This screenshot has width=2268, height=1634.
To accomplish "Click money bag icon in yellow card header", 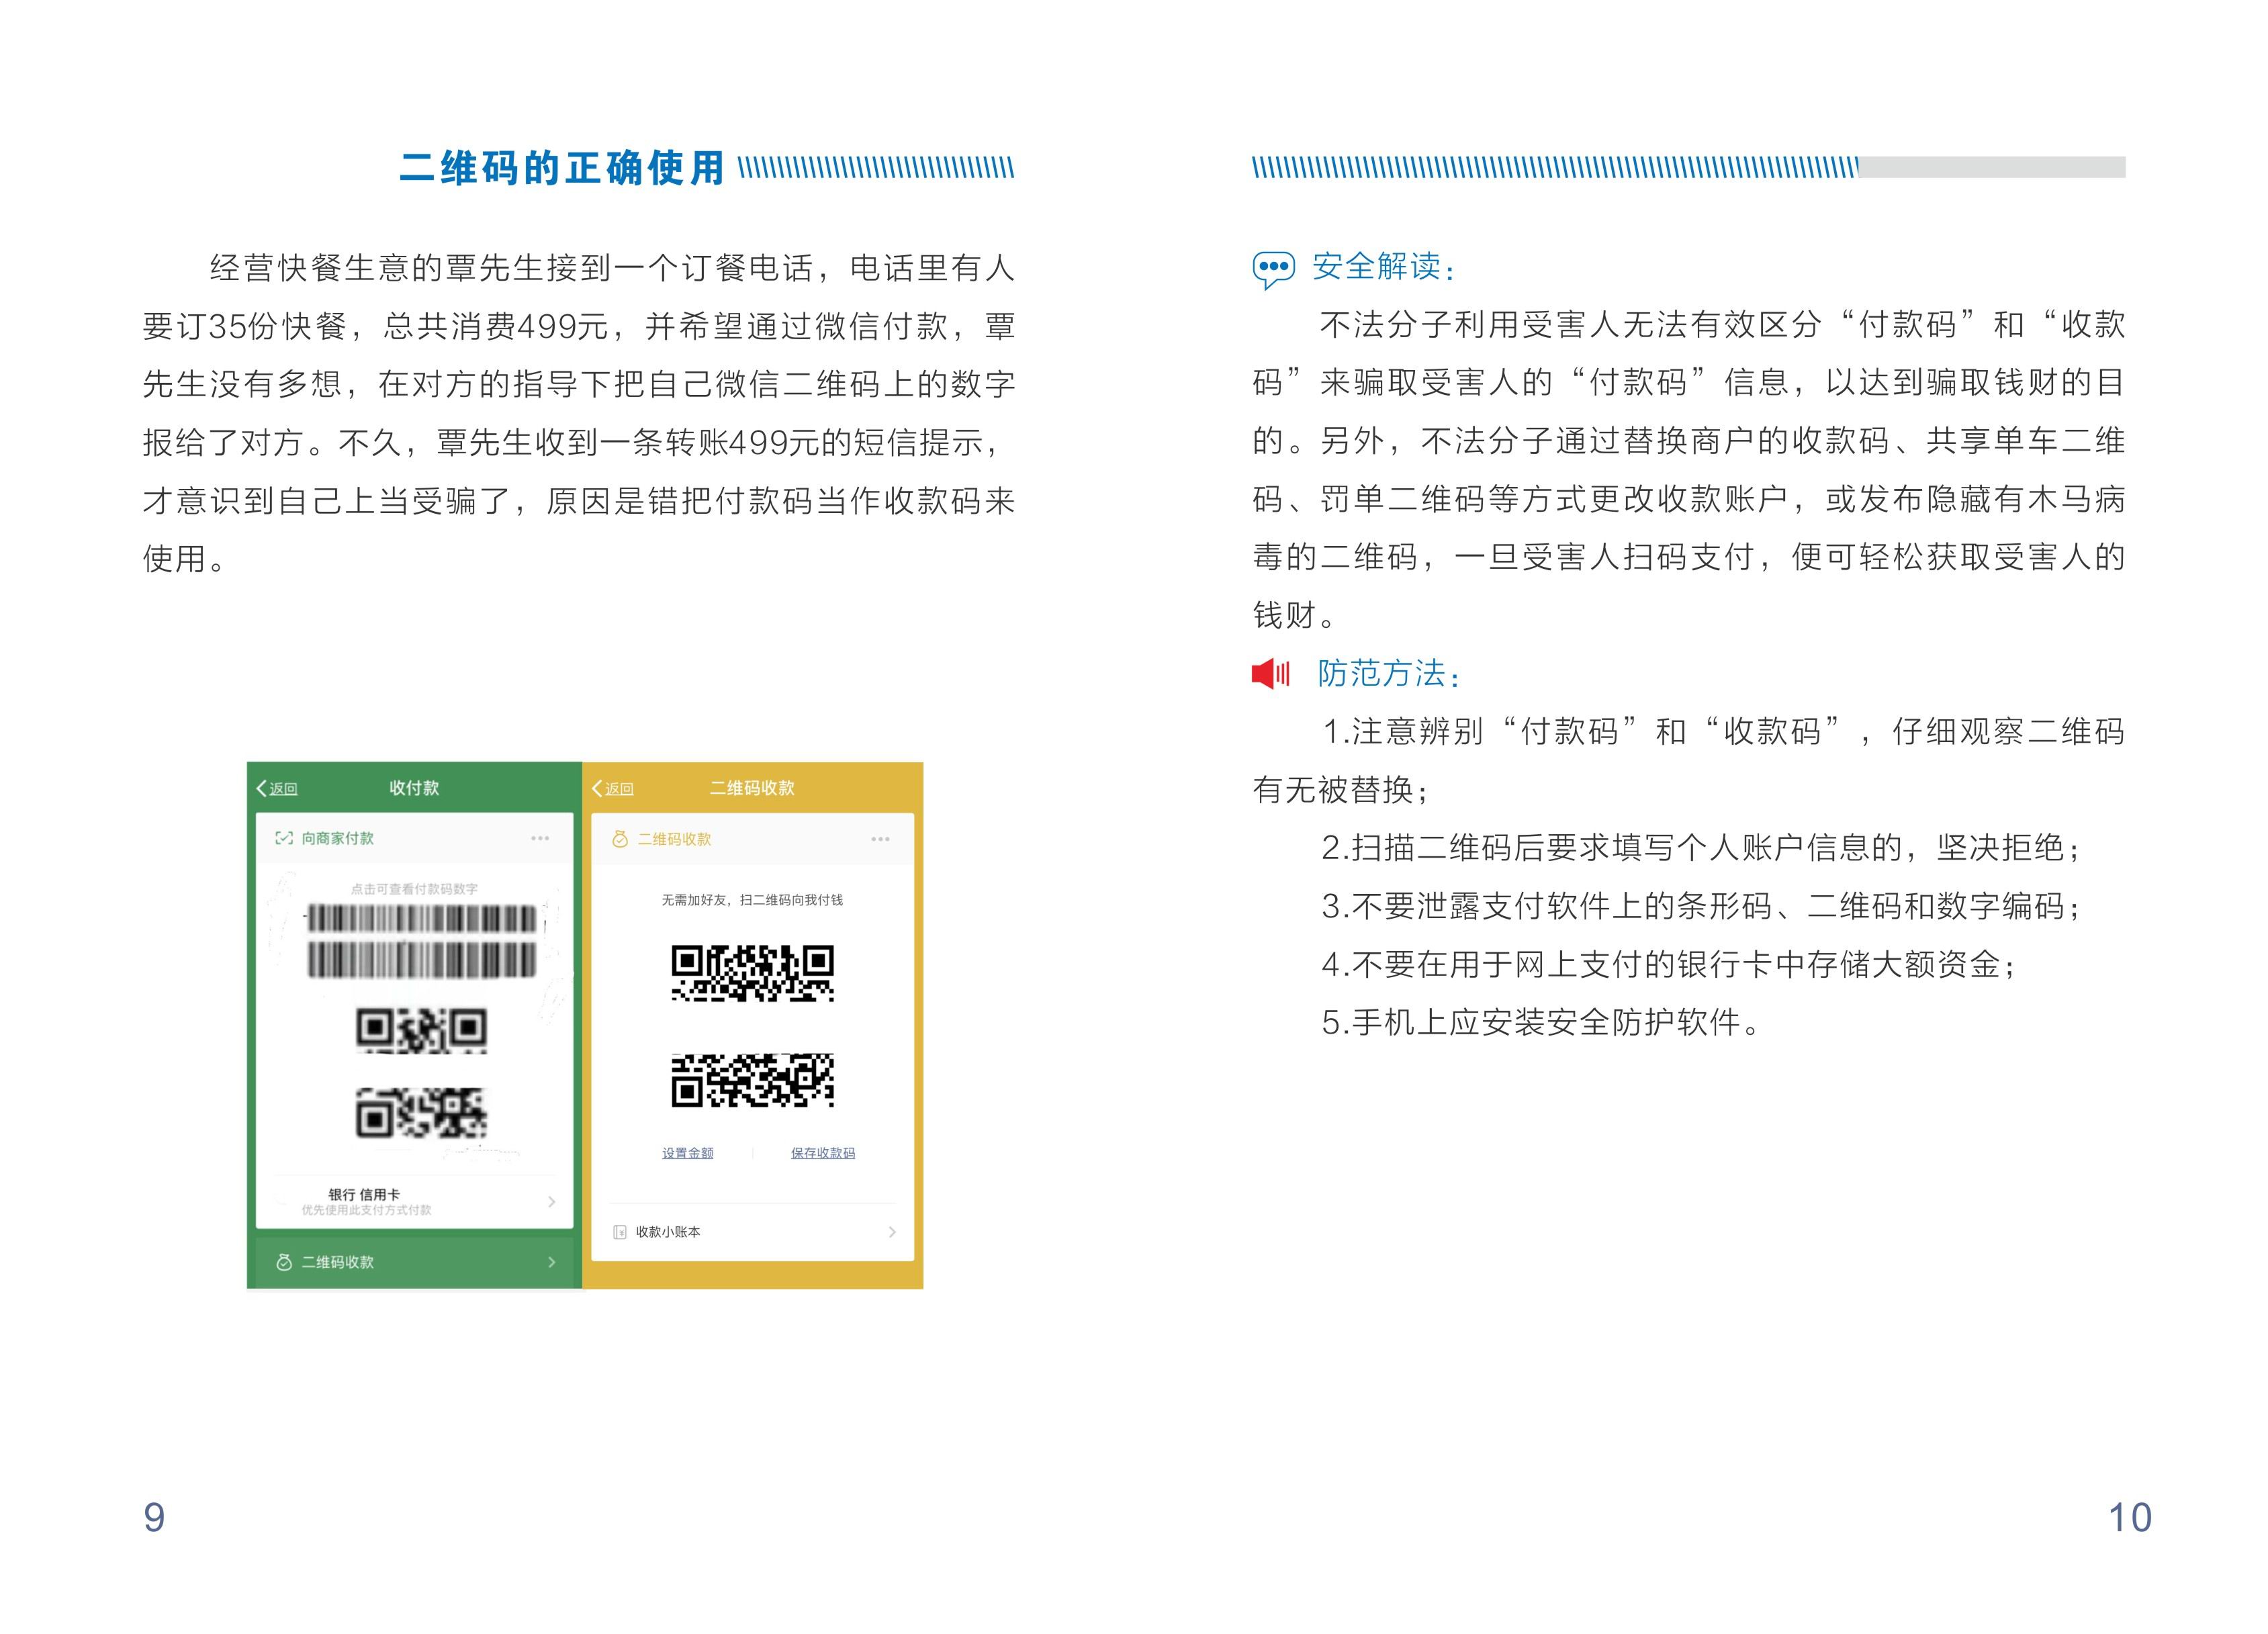I will click(x=619, y=839).
